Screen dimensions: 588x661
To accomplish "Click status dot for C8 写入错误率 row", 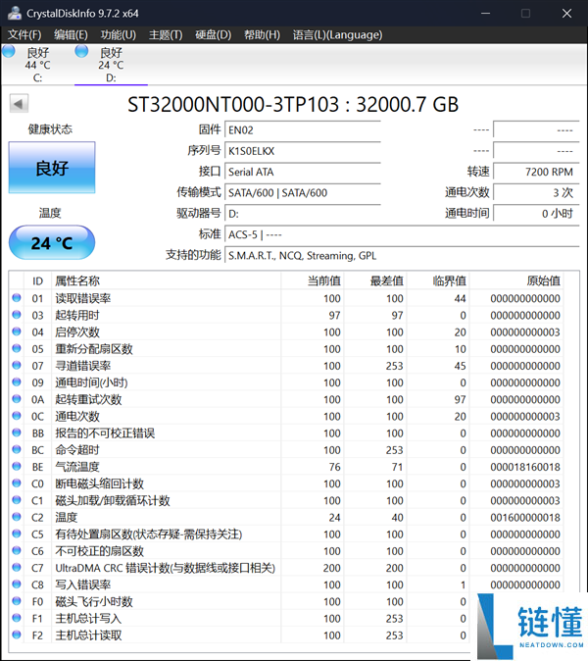I will pyautogui.click(x=17, y=585).
